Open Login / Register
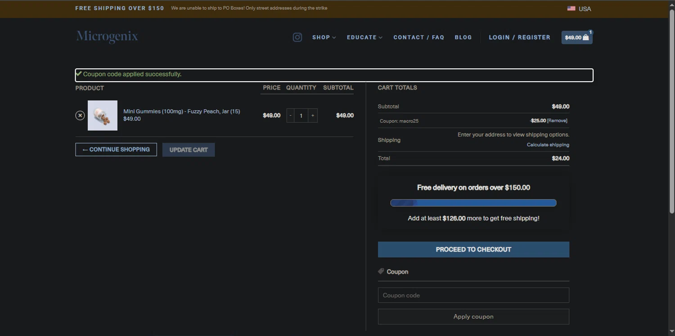 (x=519, y=37)
